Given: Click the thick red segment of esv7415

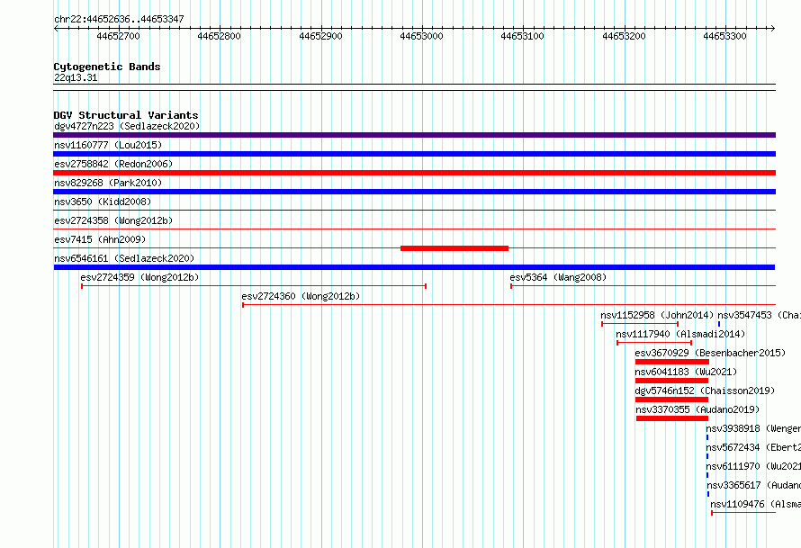Looking at the screenshot, I should 454,248.
